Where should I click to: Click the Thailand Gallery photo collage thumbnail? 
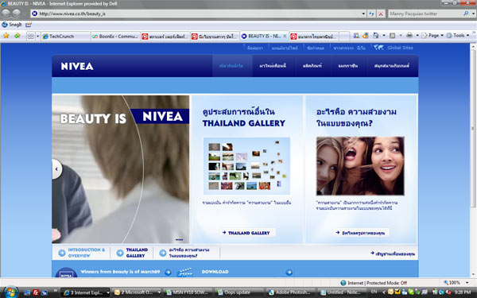(x=246, y=166)
